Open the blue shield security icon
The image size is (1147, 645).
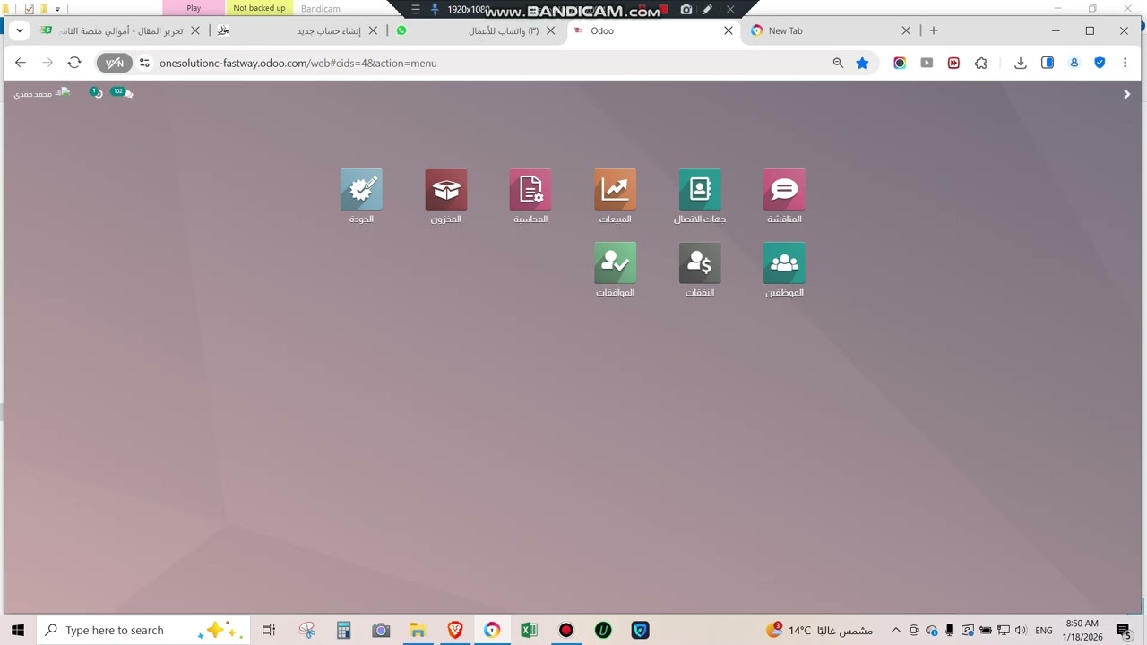click(1100, 63)
